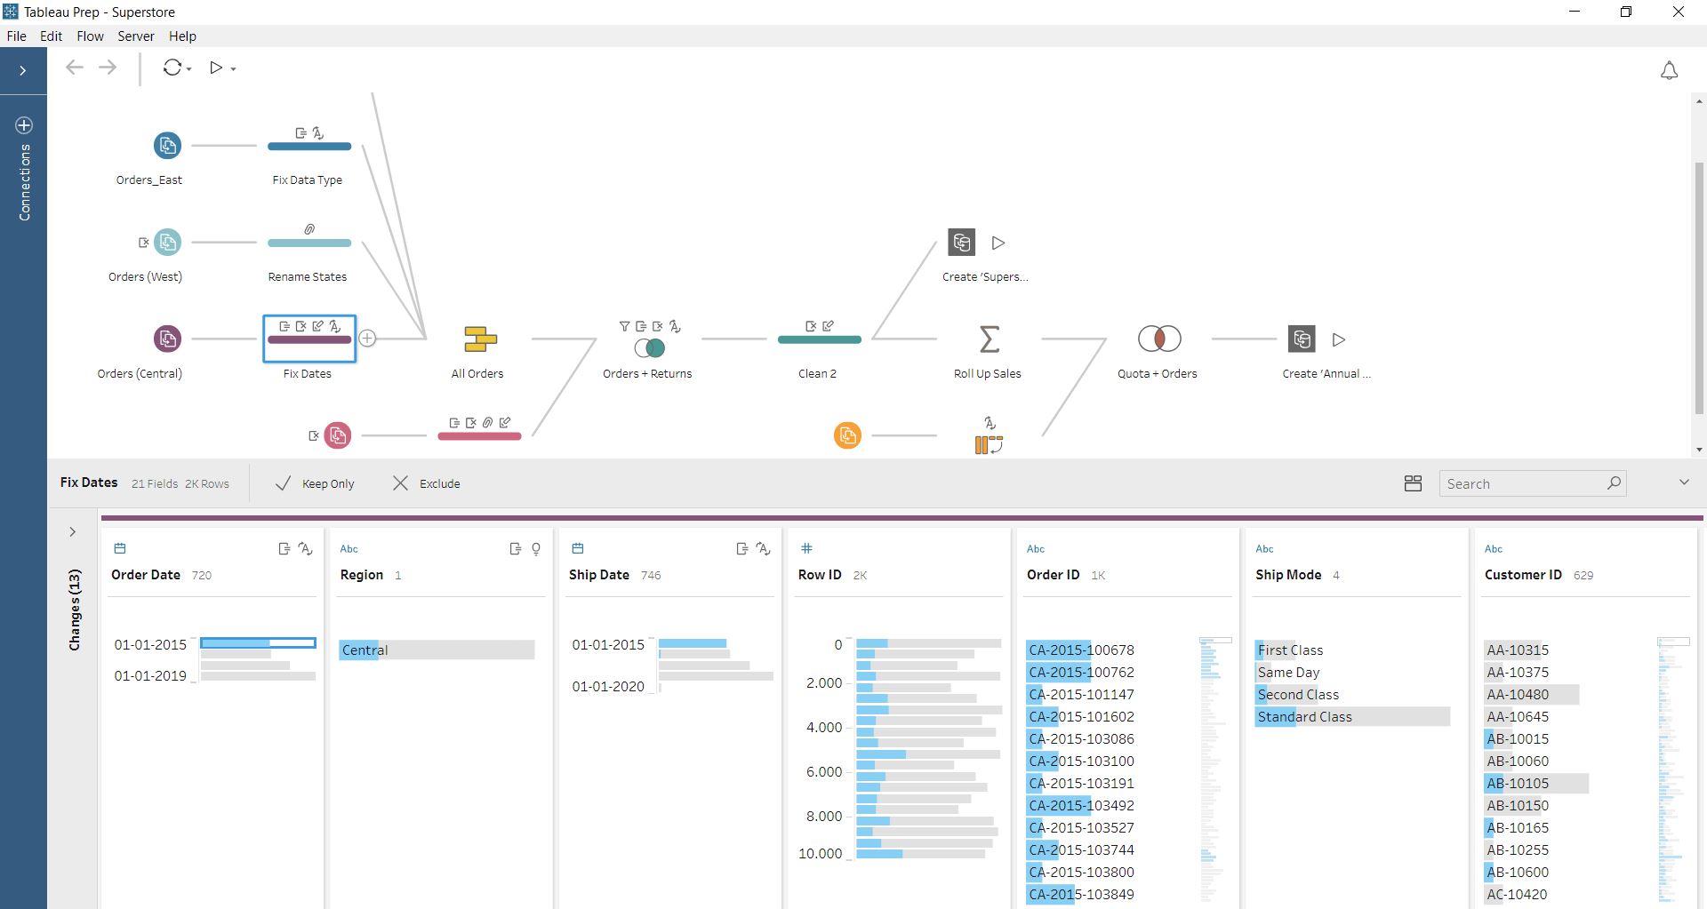The image size is (1707, 909).
Task: Select the Orders + Returns join step
Action: coord(650,347)
